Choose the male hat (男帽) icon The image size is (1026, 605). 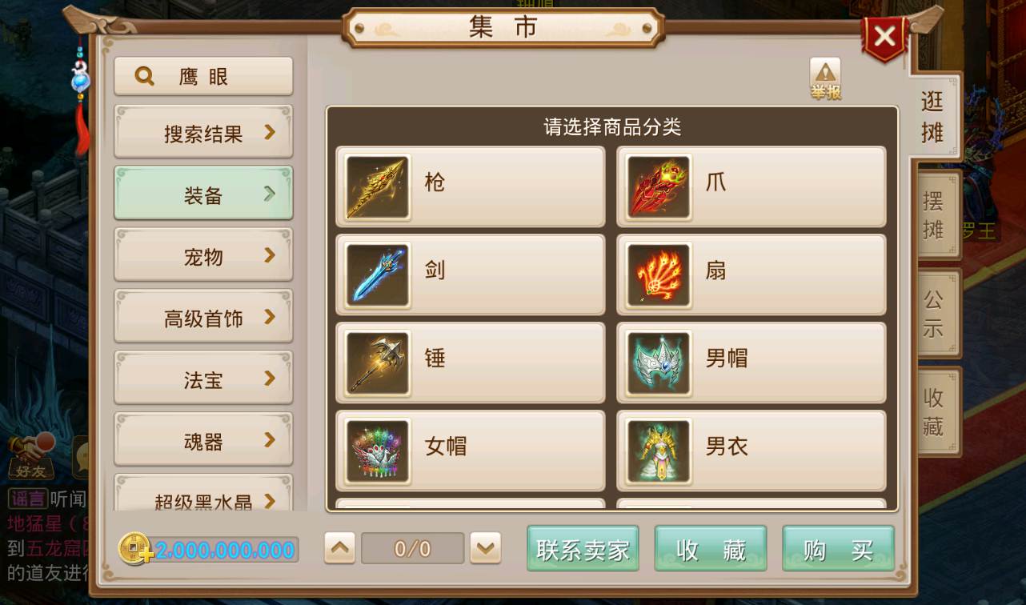(x=659, y=363)
